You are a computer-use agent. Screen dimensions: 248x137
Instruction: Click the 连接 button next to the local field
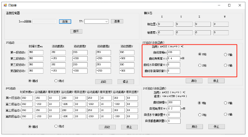(x=65, y=22)
